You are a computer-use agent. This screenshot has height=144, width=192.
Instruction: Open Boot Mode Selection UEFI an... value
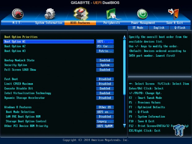pyautogui.click(x=105, y=112)
